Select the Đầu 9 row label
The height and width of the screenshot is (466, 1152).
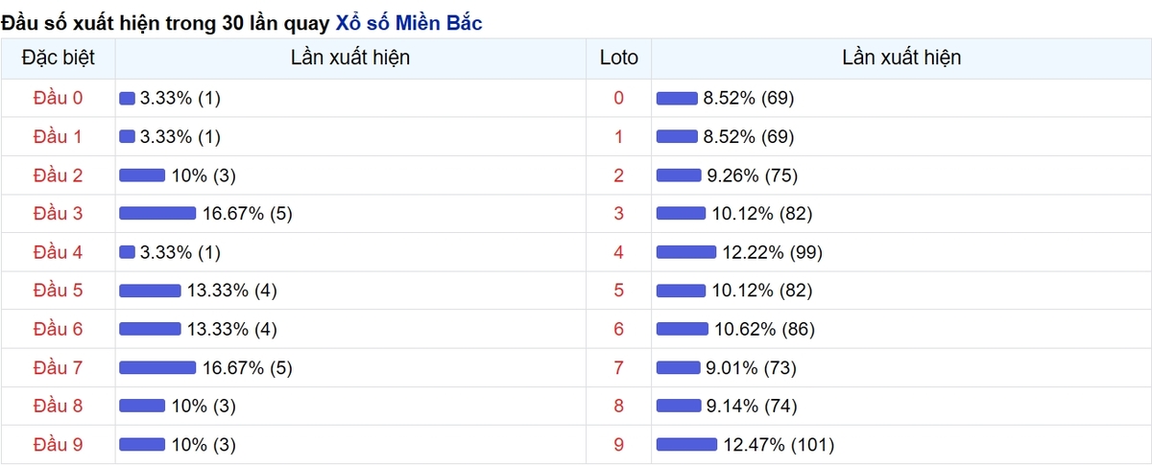point(58,444)
